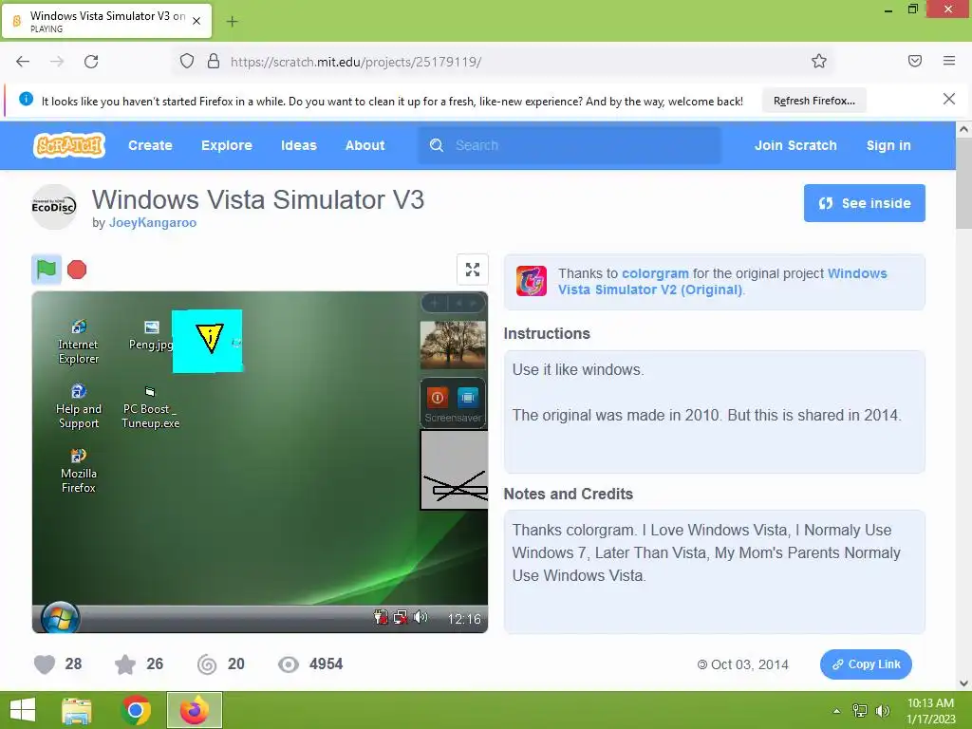The height and width of the screenshot is (729, 972).
Task: Click the colorgram remix avatar thumbnail
Action: 532,281
